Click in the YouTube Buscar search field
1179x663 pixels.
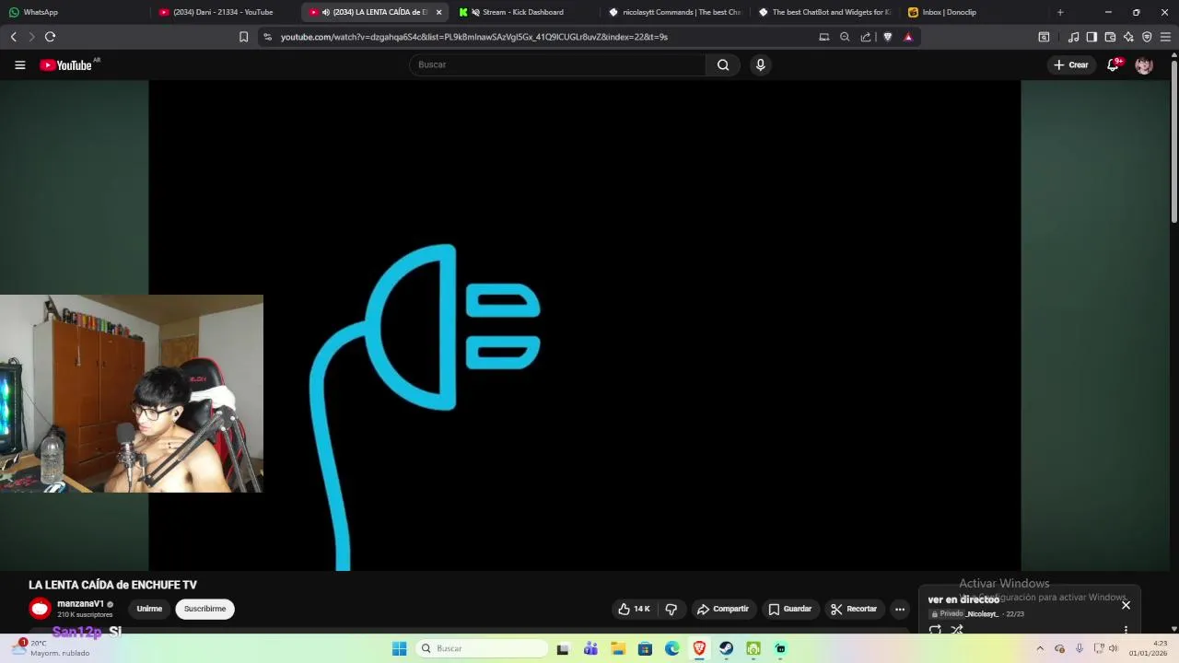[x=557, y=64]
